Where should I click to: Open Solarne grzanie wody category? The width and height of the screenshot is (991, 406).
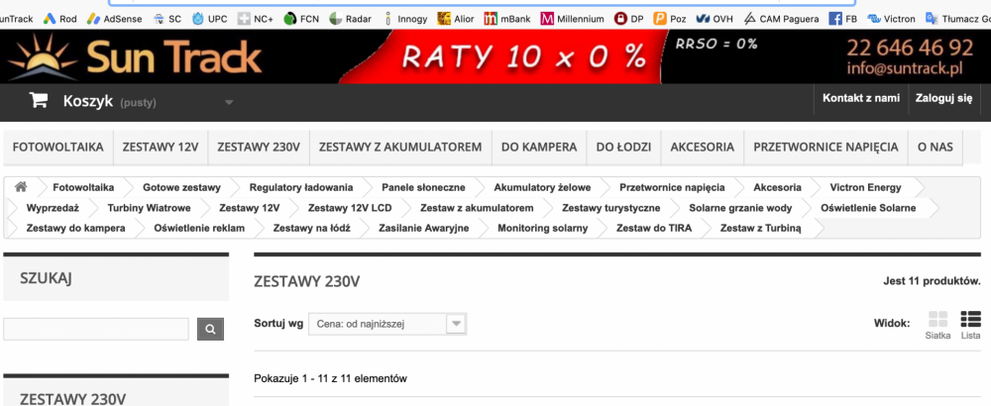pyautogui.click(x=740, y=208)
